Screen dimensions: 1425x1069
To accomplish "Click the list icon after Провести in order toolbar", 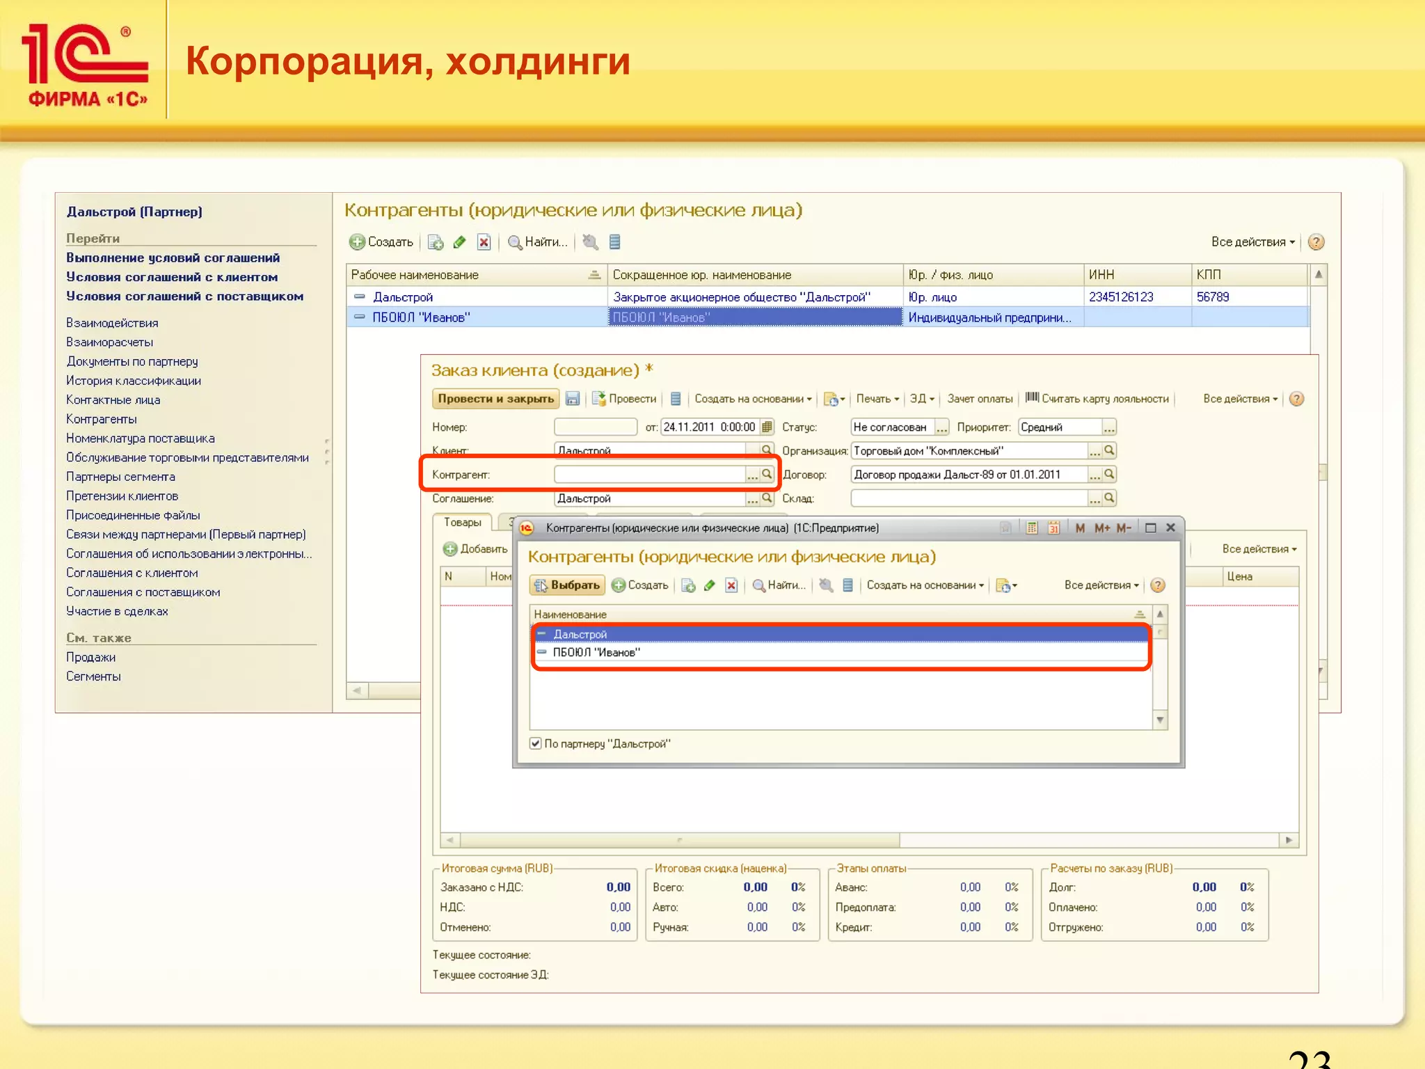I will [x=675, y=399].
